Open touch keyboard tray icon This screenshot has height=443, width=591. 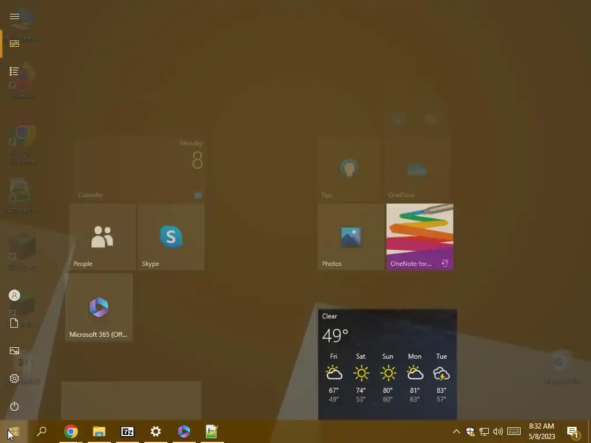click(514, 431)
